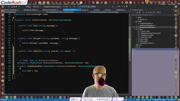Click the editor vertical scrollbar thumb
The image size is (180, 101).
click(130, 43)
